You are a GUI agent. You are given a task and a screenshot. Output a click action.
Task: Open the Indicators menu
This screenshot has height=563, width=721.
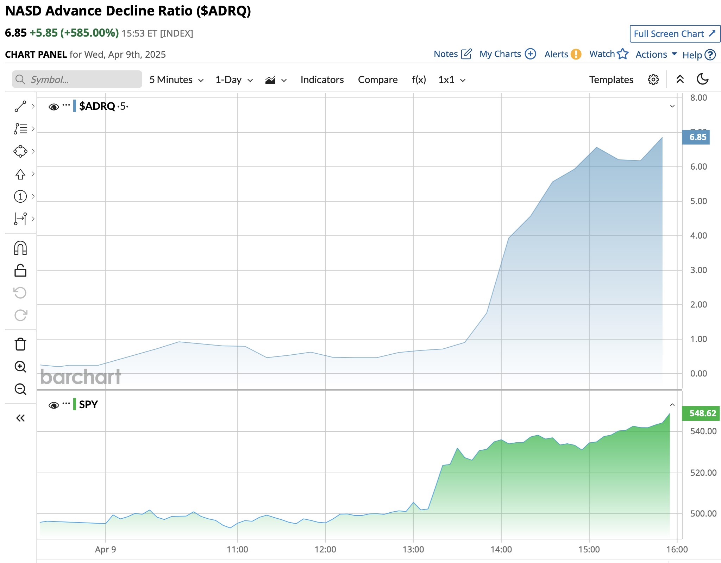point(322,80)
